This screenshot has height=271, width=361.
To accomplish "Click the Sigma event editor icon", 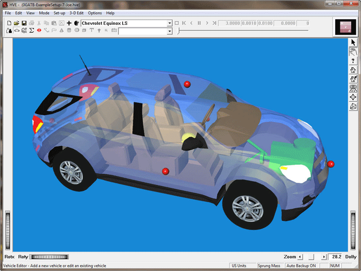I will [31, 31].
